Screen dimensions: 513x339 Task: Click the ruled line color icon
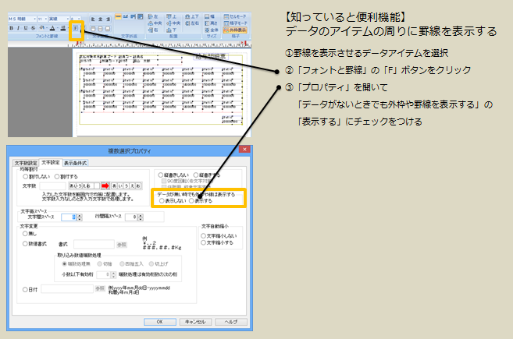click(63, 28)
